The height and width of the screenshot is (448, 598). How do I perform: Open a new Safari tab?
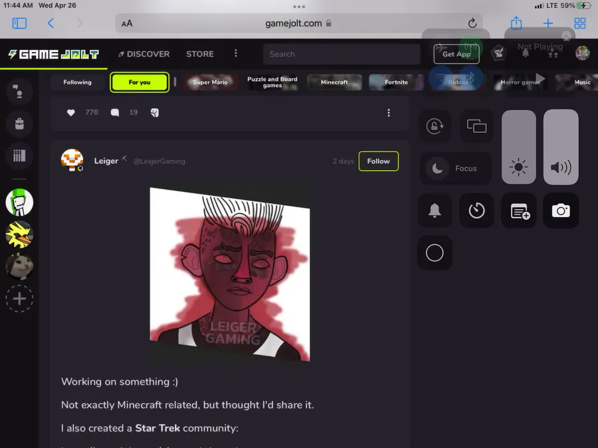click(x=548, y=23)
